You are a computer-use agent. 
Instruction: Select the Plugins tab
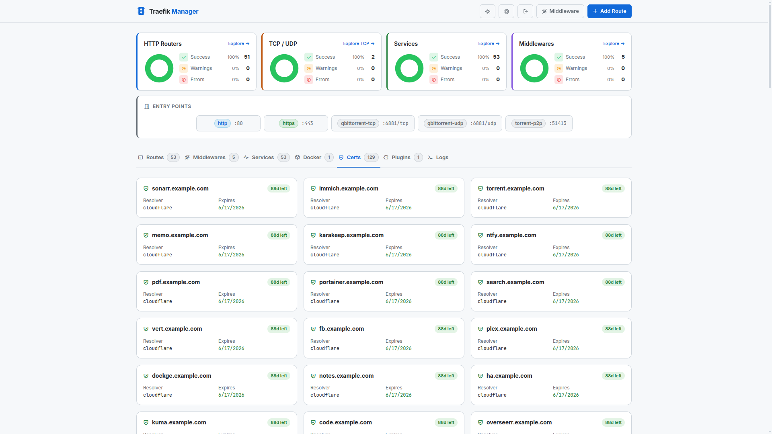[x=401, y=158]
